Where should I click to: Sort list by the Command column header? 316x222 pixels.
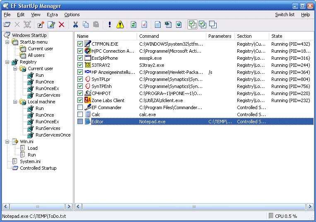pos(171,36)
